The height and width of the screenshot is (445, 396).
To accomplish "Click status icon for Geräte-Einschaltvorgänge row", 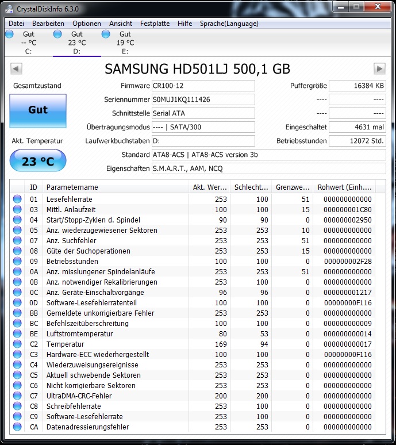I will (17, 292).
